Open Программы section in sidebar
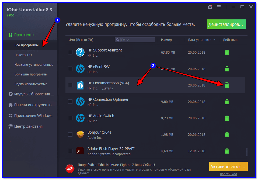 point(21,35)
